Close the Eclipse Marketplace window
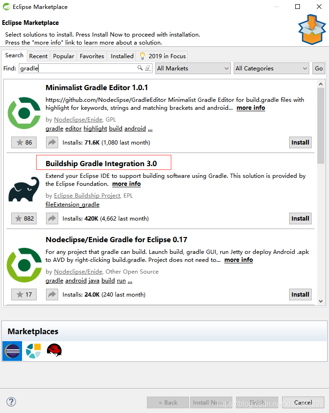 click(319, 7)
